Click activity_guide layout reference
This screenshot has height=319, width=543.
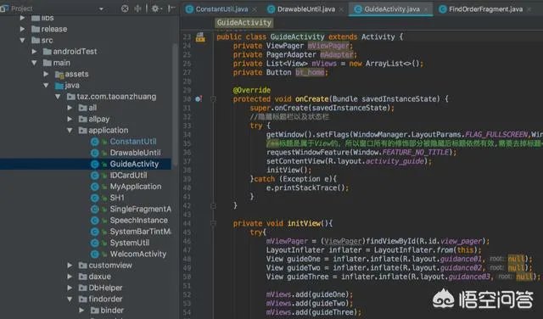[x=395, y=161]
